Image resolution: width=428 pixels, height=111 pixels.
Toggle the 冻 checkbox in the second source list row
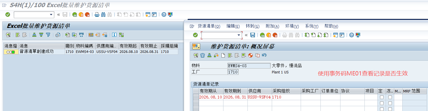(390, 103)
